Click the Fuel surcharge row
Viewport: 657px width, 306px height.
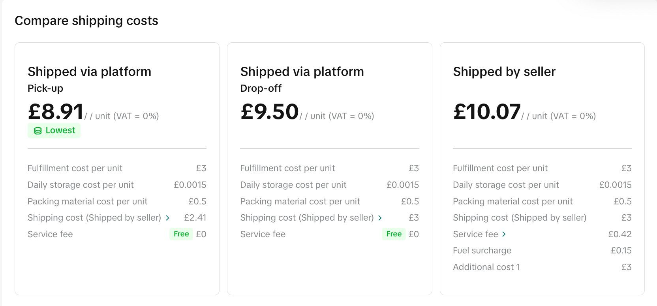point(482,251)
